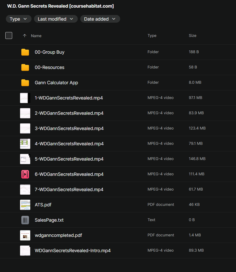
Task: Click the Size column header
Action: tap(192, 36)
